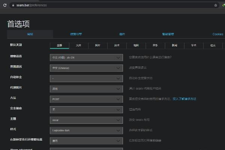
Task: Click the 过滤内容 description text
Action: point(135,109)
